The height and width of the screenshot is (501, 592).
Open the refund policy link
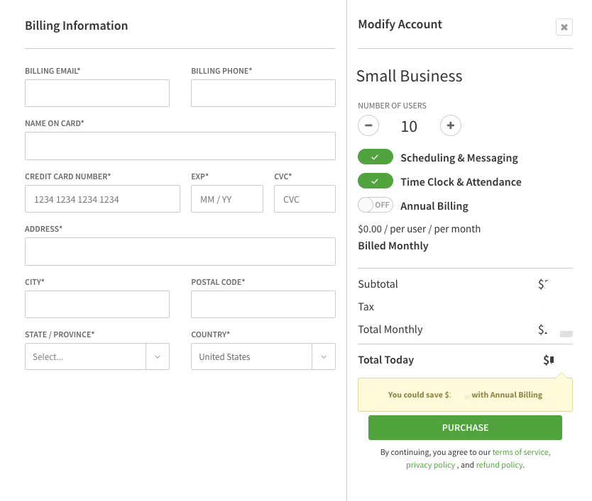point(499,465)
